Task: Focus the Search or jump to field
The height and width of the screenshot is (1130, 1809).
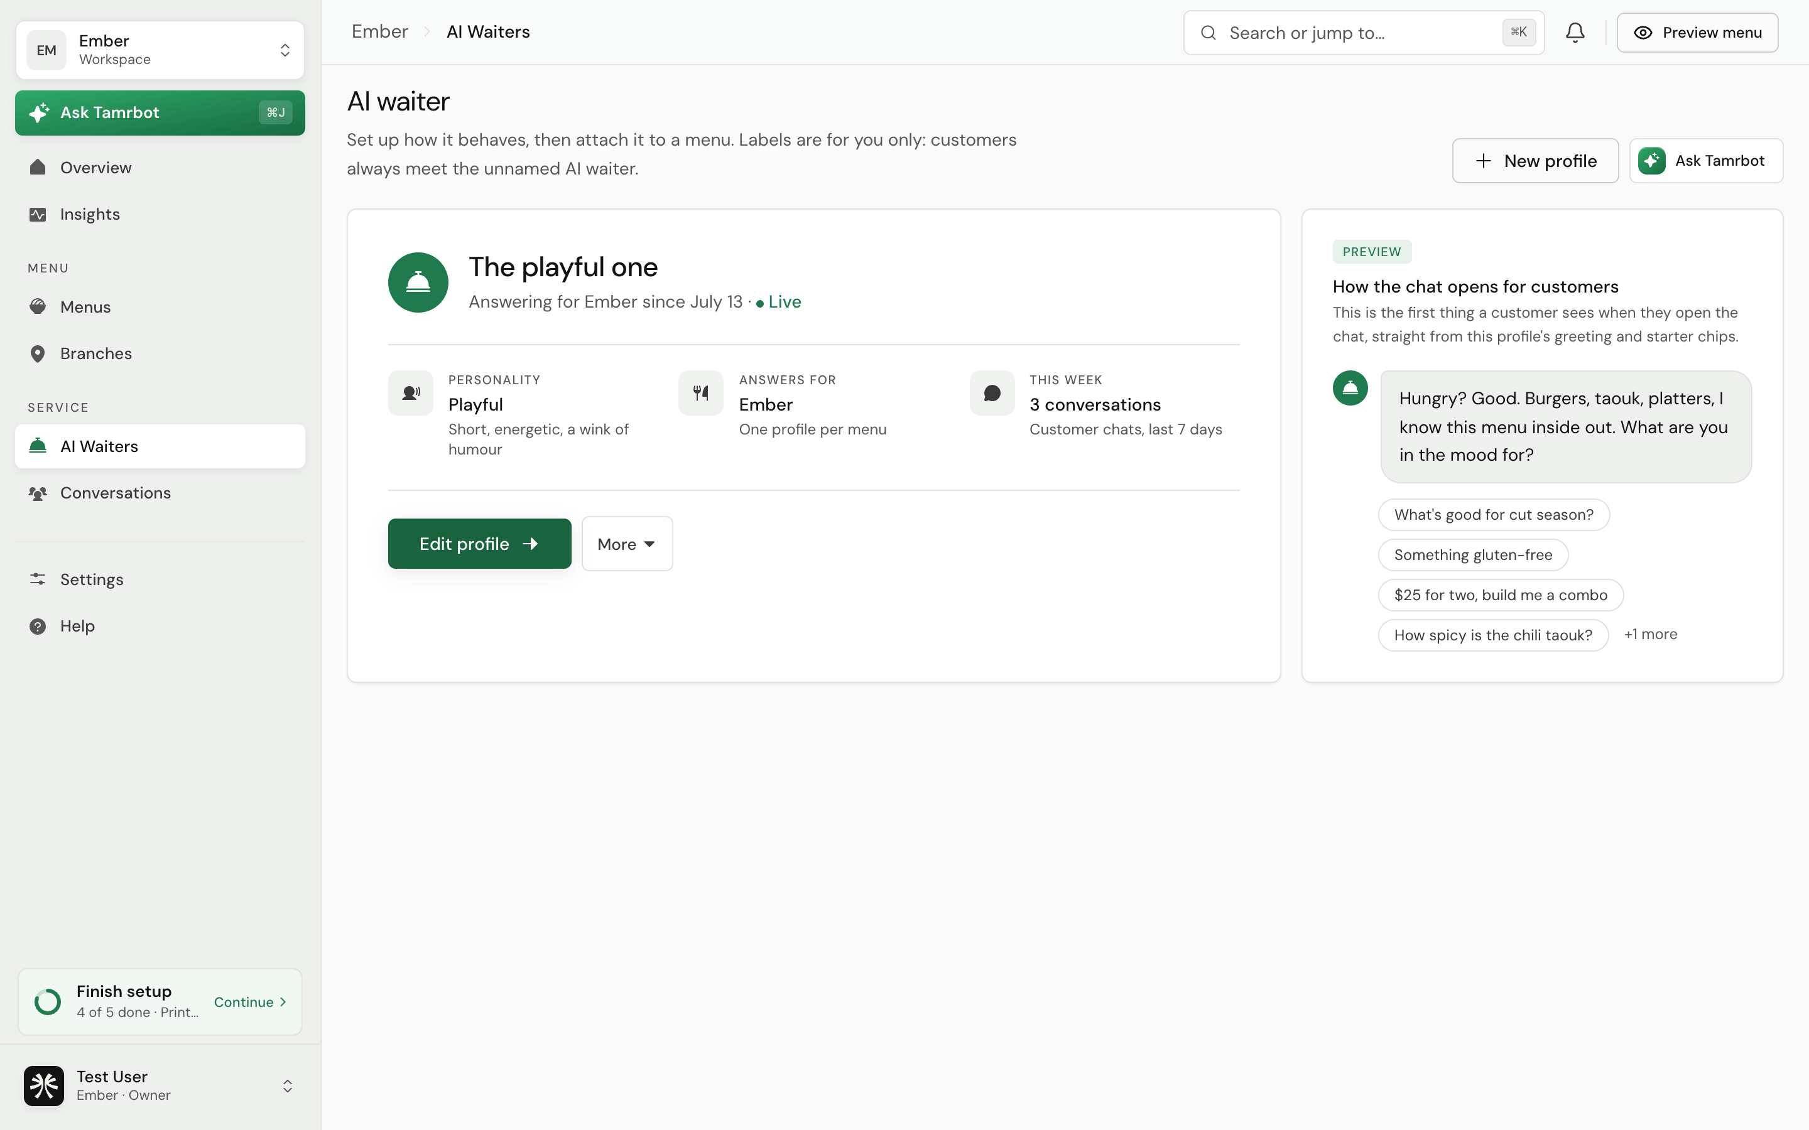Action: 1364,33
